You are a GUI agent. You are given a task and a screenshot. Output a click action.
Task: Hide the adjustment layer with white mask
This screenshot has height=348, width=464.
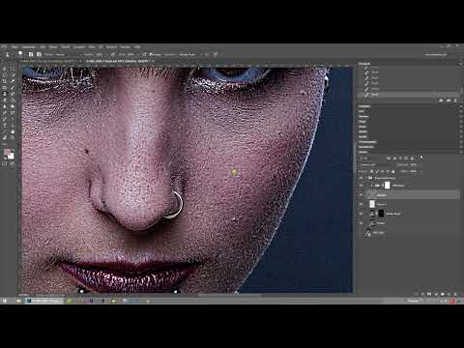tap(362, 186)
